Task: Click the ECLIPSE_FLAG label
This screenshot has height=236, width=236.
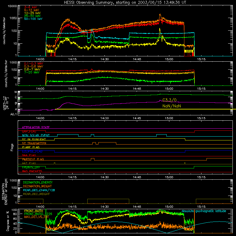Action: [32, 151]
